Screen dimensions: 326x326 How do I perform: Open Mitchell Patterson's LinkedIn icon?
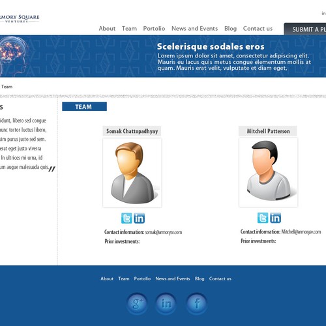pos(276,218)
